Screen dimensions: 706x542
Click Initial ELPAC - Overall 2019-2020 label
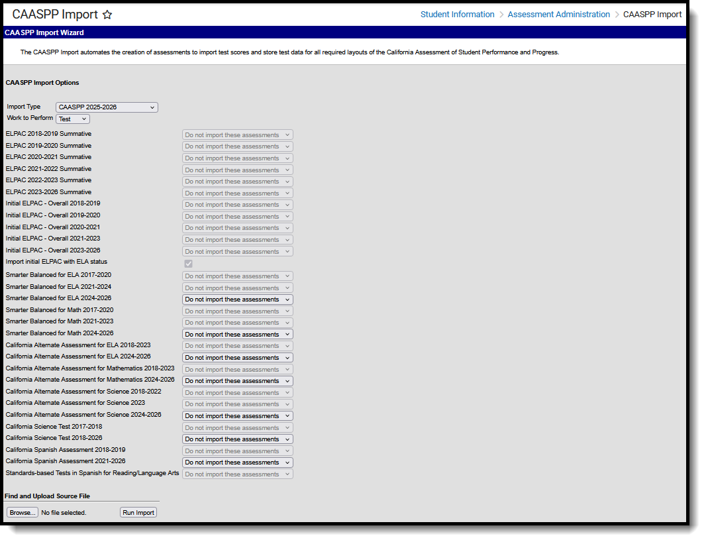53,215
